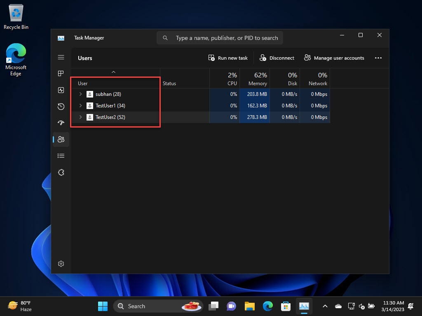
Task: Open the Services page puzzle icon
Action: (61, 172)
